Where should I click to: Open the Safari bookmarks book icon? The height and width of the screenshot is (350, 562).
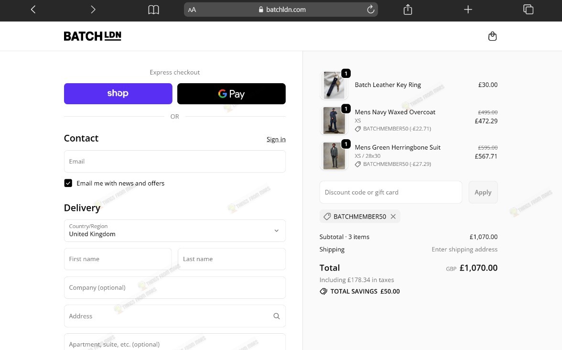[x=153, y=10]
